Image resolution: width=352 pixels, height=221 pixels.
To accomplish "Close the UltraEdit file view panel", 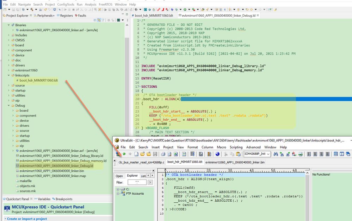I will [x=153, y=171].
